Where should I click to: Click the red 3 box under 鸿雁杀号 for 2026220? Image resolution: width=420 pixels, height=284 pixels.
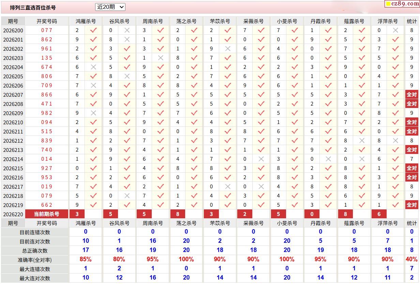[77, 214]
